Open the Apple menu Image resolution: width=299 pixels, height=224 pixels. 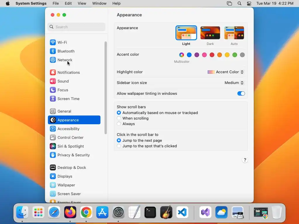click(x=8, y=3)
